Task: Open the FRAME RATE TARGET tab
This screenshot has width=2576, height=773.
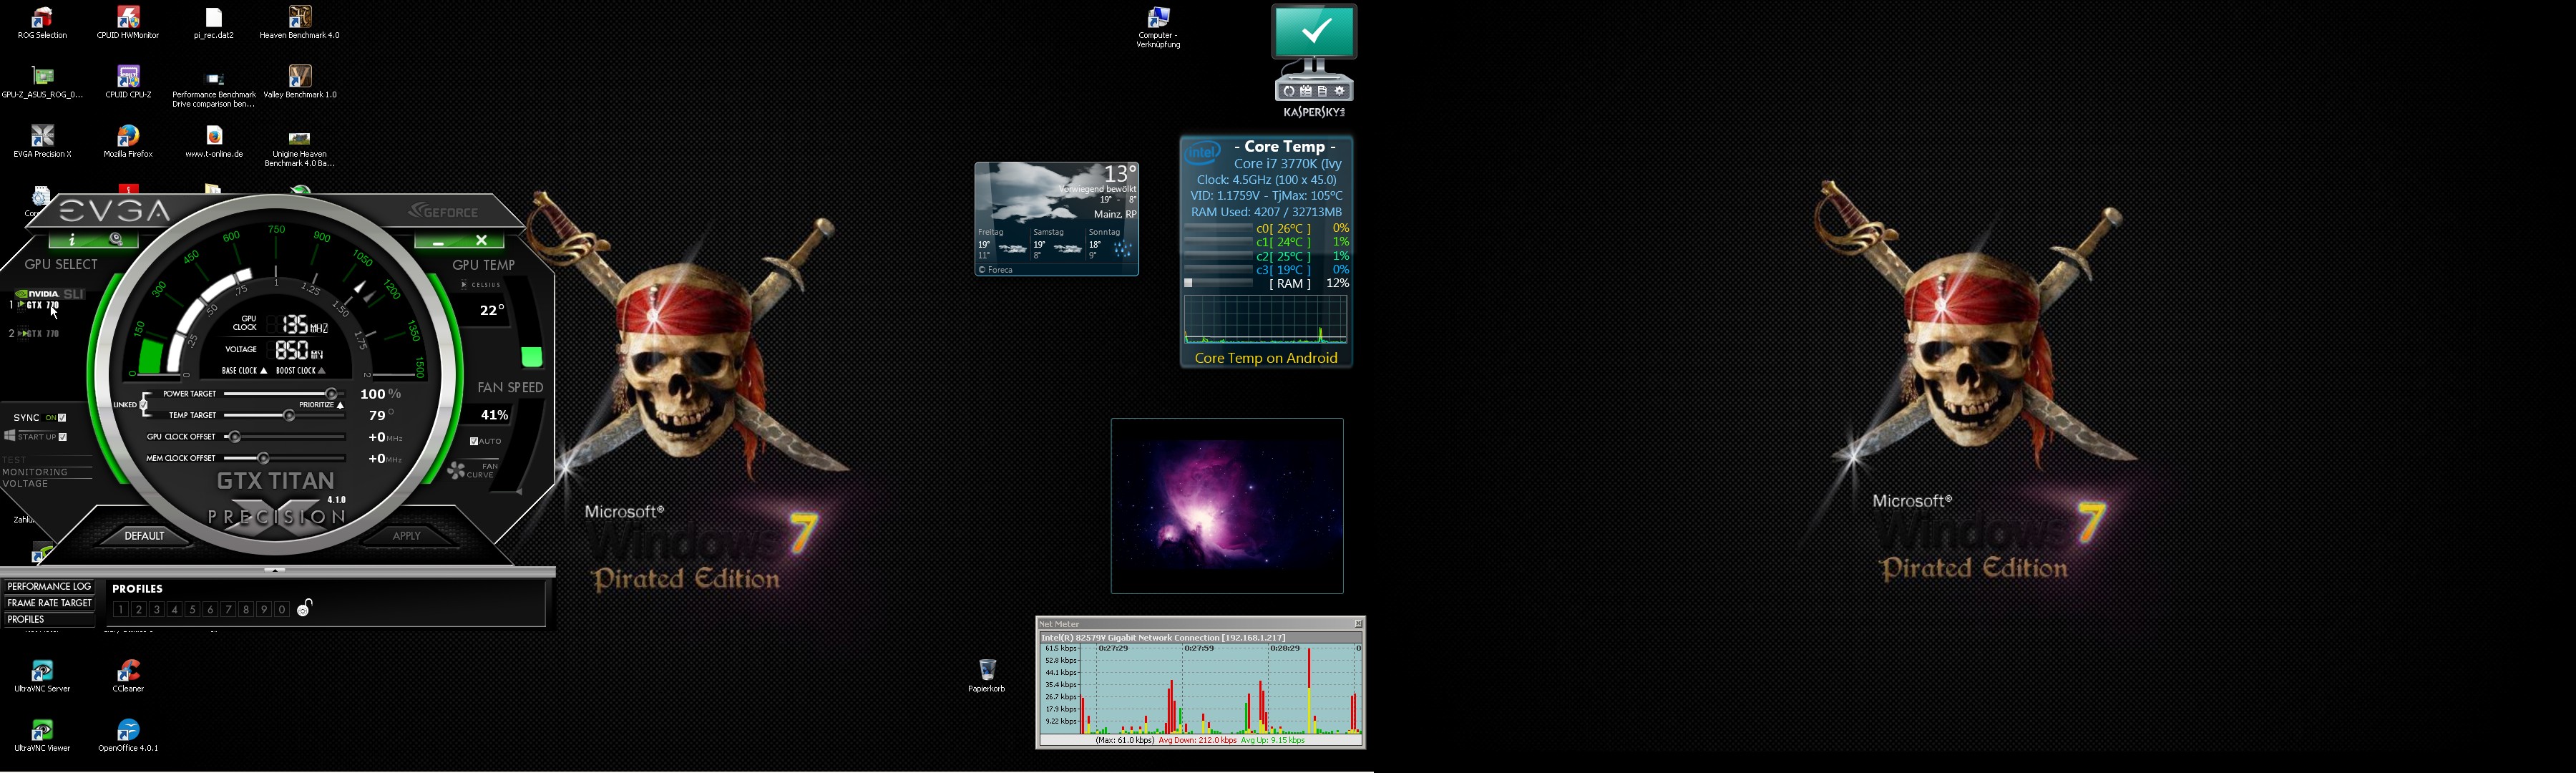Action: (49, 603)
